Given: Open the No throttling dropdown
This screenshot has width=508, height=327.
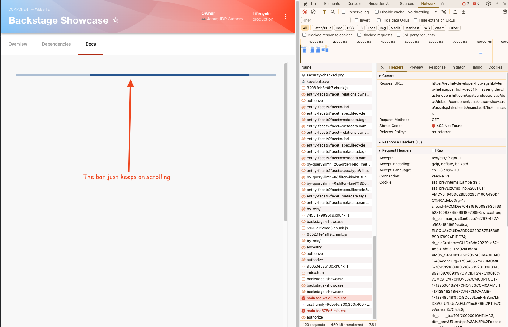Looking at the screenshot, I should pos(422,12).
